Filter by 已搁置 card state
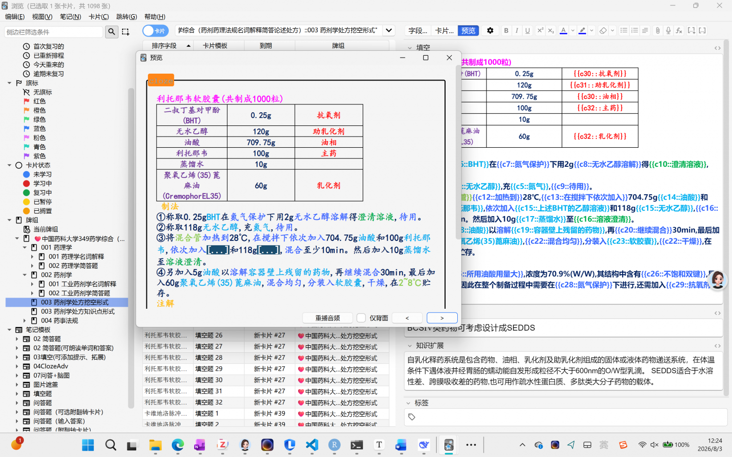This screenshot has width=732, height=457. (x=42, y=211)
